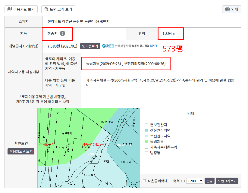Click the 가축사육제한구역 legend box

146,147
